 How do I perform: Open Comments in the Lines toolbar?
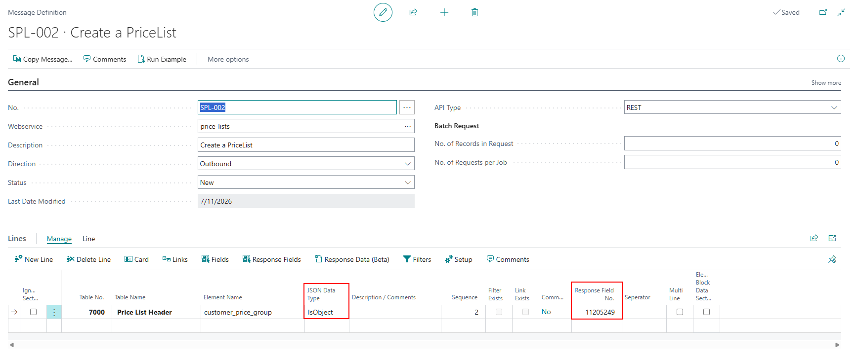pos(508,259)
